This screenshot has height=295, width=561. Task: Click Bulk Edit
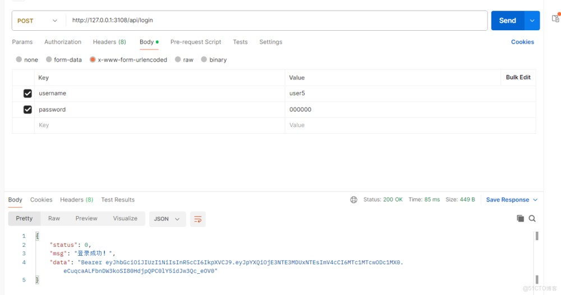pos(518,77)
